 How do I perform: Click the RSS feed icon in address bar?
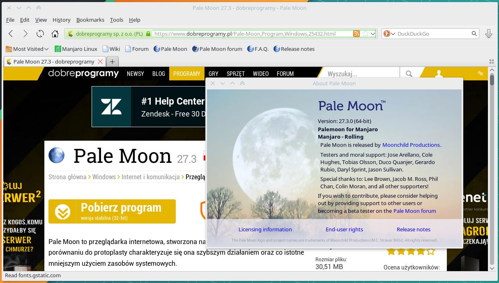click(x=357, y=34)
